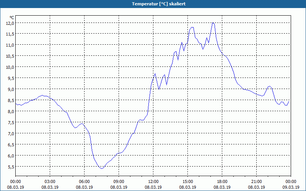Click the 09.03.19 date label
The image size is (306, 191).
click(x=291, y=187)
